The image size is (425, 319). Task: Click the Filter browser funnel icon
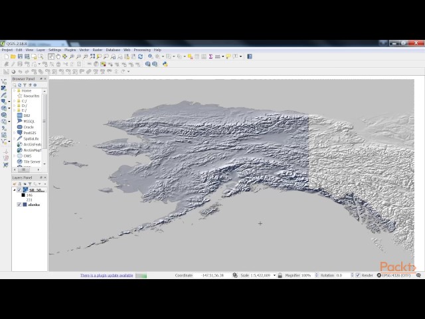tap(25, 85)
